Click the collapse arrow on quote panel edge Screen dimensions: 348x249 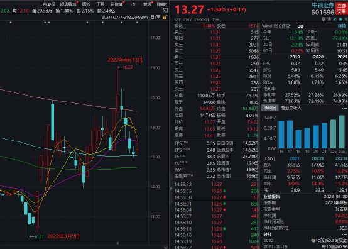pyautogui.click(x=171, y=189)
